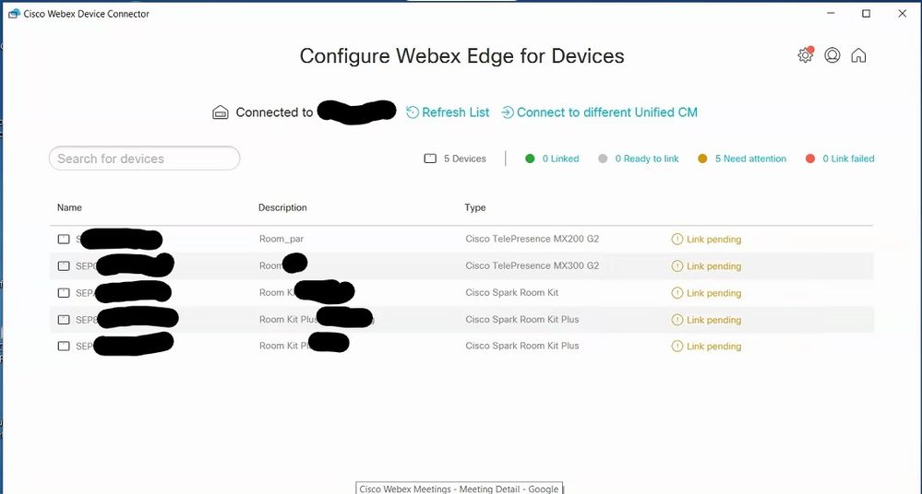Screen dimensions: 922x494
Task: Click the red Link failed dot
Action: 810,159
